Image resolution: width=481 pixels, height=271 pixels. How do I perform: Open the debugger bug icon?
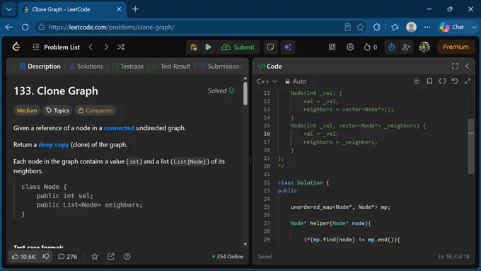point(194,47)
